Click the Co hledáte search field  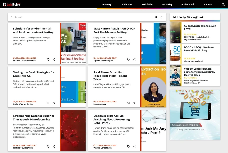pyautogui.click(x=79, y=17)
